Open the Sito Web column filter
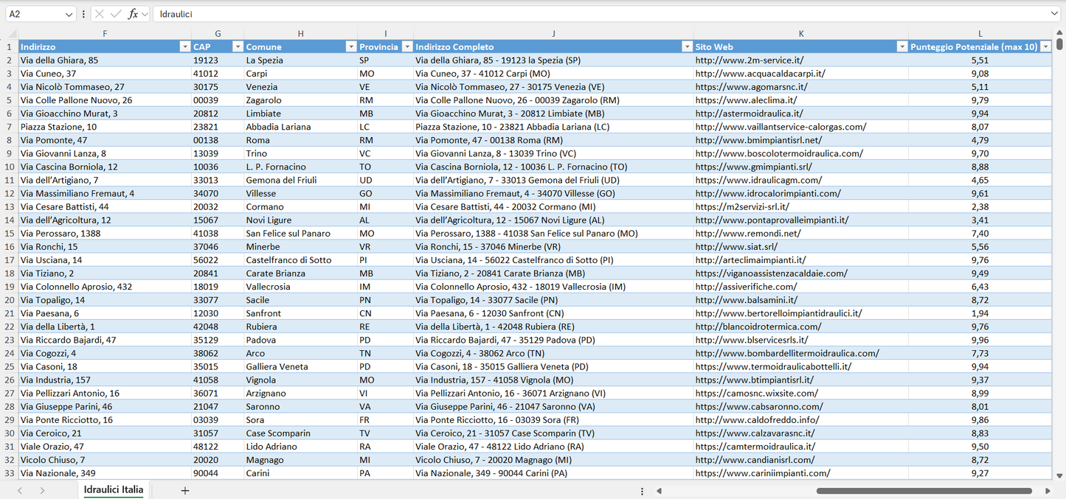 901,46
